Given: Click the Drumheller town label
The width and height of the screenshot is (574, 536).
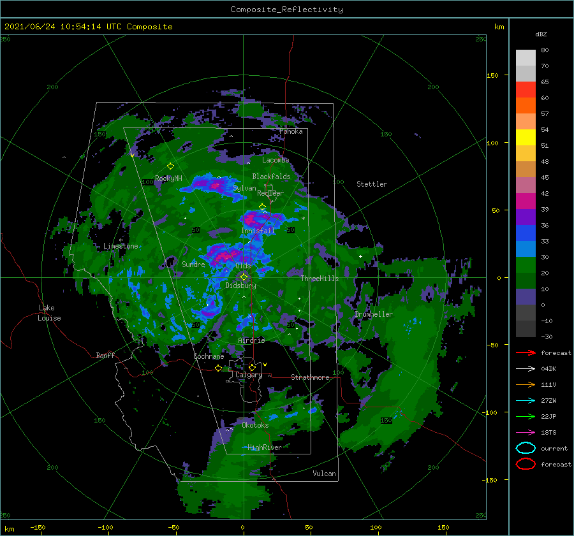Looking at the screenshot, I should pos(374,314).
